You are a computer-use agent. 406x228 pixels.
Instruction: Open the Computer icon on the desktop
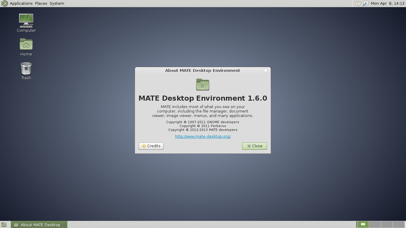[25, 20]
